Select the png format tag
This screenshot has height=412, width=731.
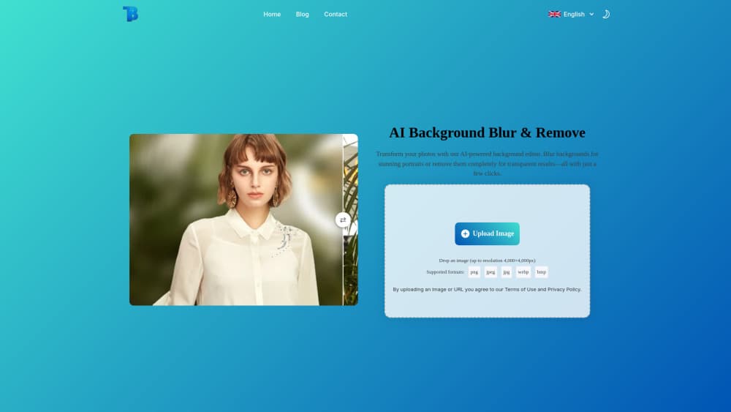474,272
